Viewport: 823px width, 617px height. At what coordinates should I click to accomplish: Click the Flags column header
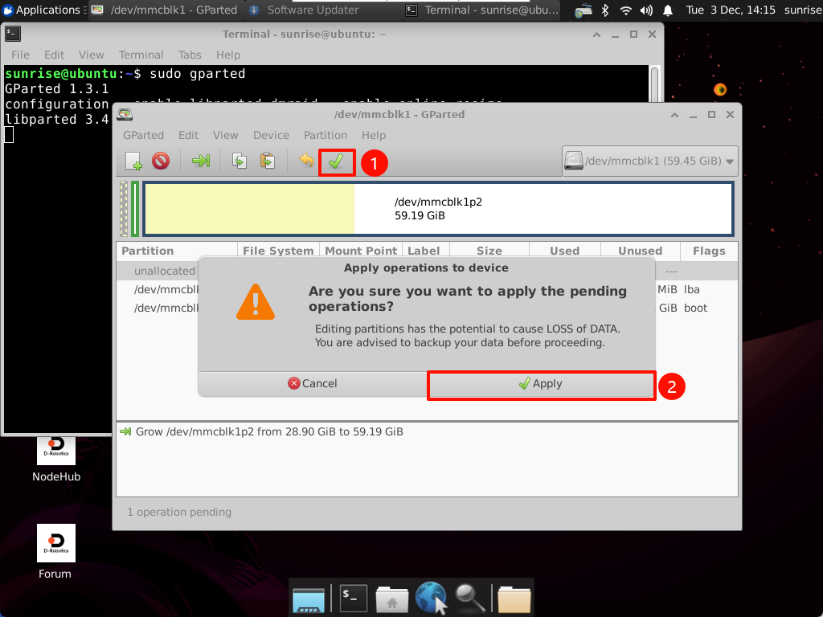pyautogui.click(x=709, y=251)
